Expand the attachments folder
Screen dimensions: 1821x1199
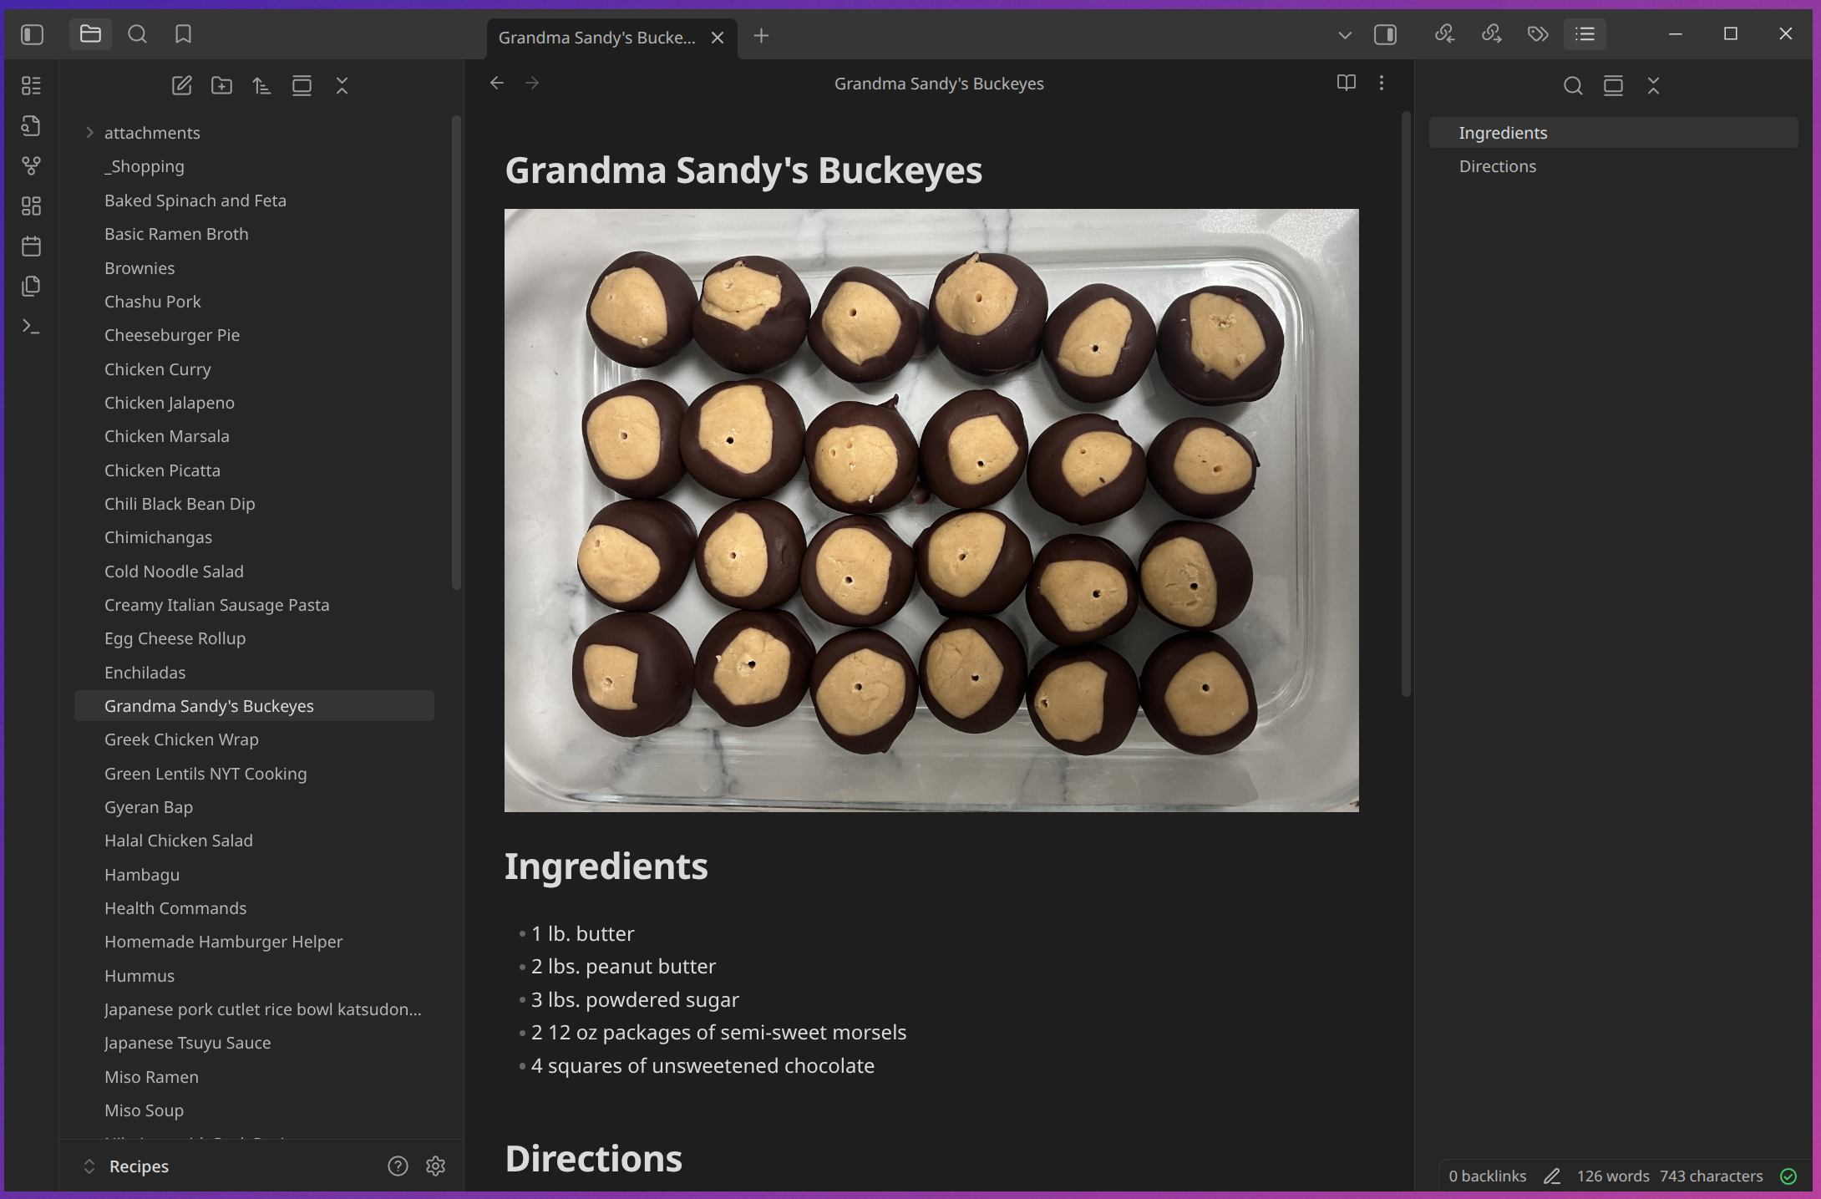tap(89, 133)
